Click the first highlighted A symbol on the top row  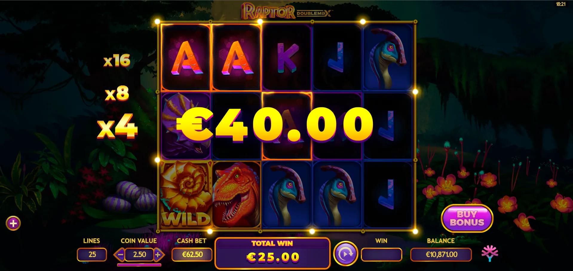pyautogui.click(x=186, y=57)
